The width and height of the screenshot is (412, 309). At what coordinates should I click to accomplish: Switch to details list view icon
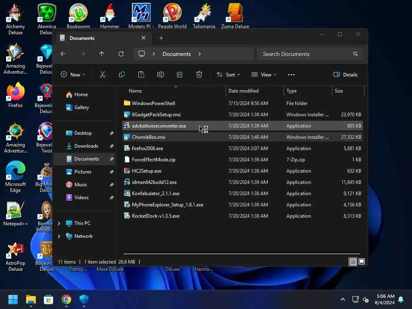(x=353, y=262)
